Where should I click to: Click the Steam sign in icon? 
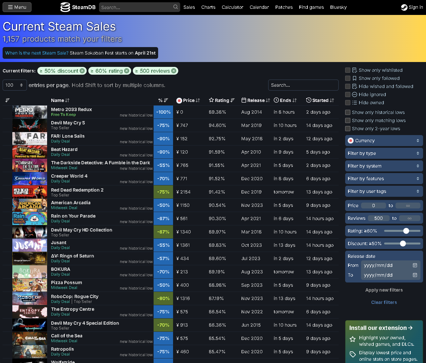pos(404,7)
